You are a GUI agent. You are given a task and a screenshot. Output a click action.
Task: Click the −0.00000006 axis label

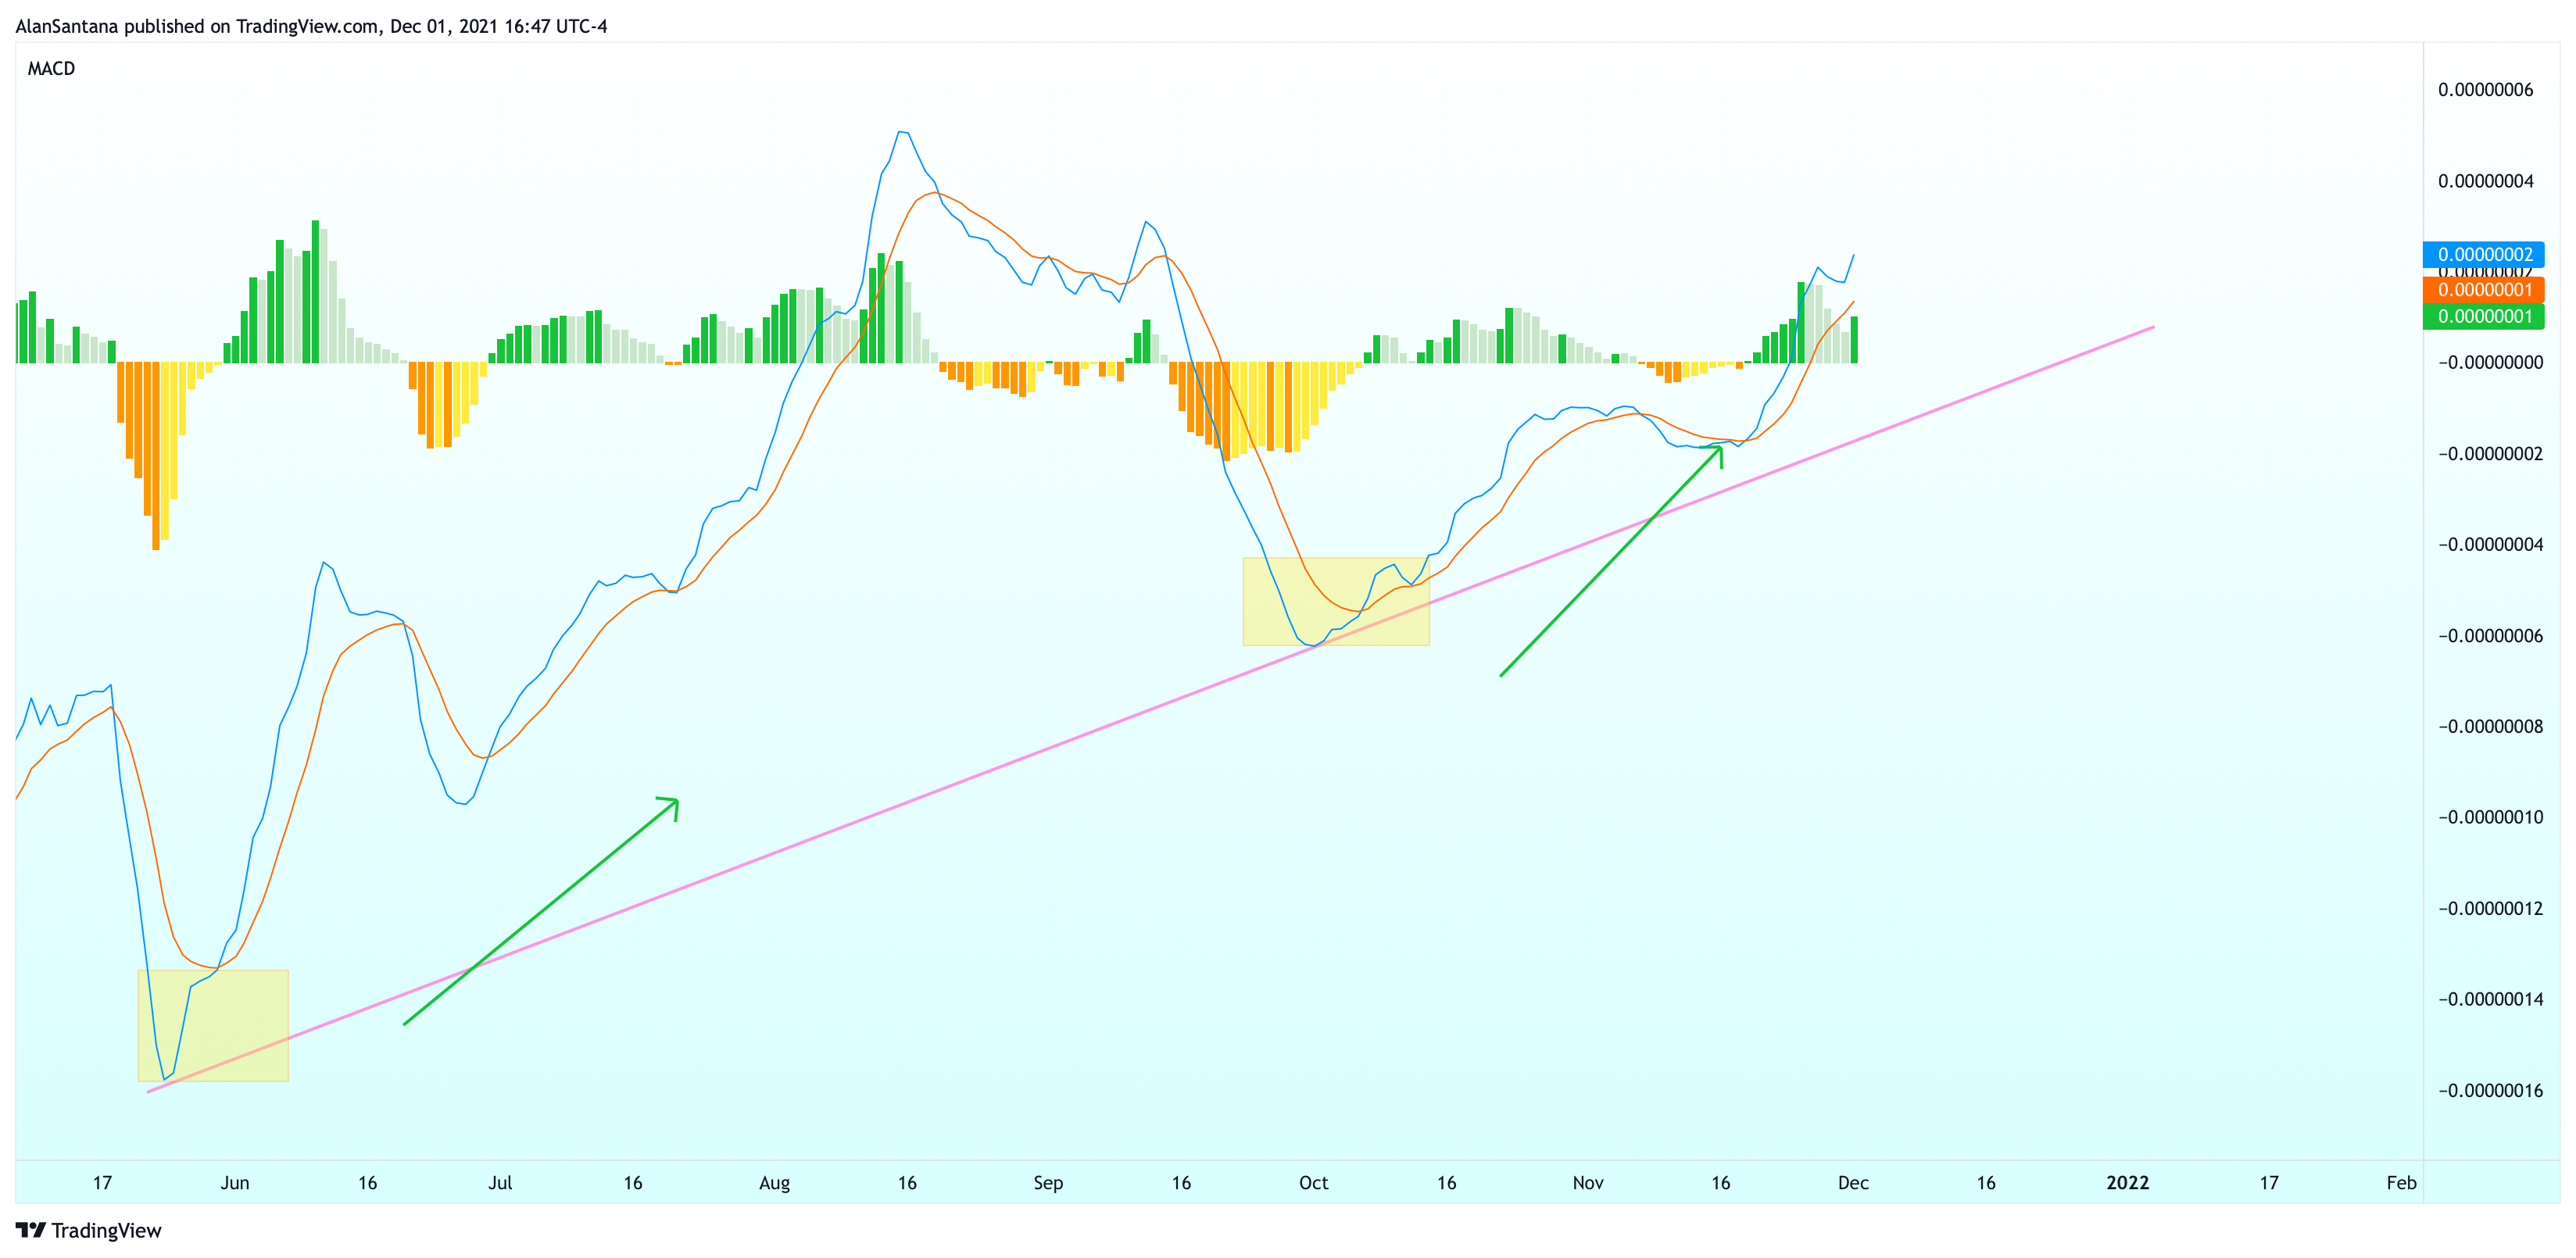(x=2490, y=636)
